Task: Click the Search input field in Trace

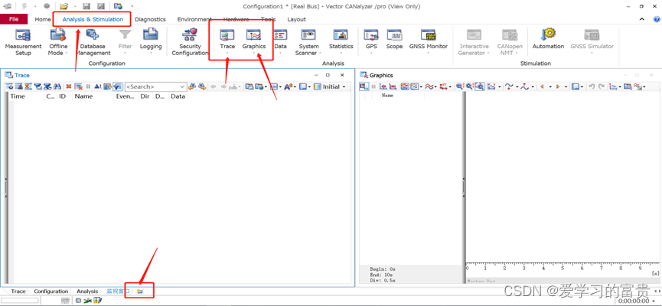Action: pyautogui.click(x=152, y=86)
